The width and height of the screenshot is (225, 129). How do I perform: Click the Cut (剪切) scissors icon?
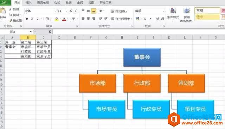10,9
